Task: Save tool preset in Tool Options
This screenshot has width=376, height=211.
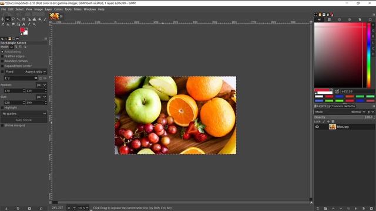Action: [6, 209]
